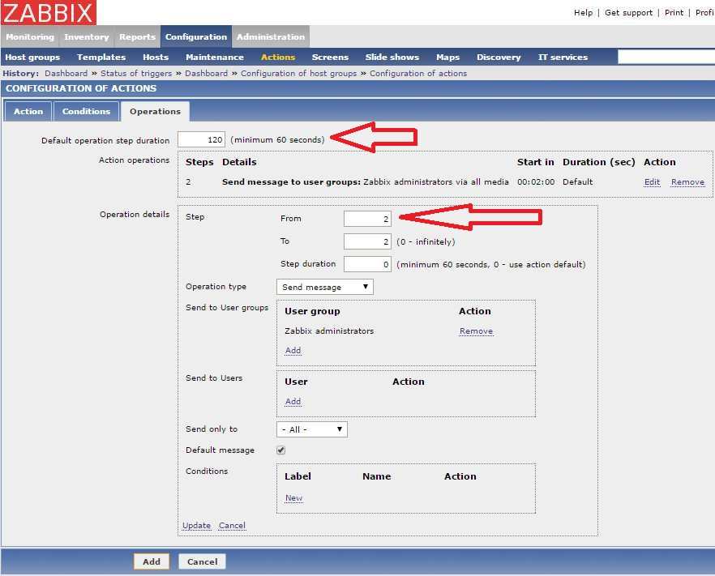Create New condition link
This screenshot has width=715, height=576.
[293, 498]
